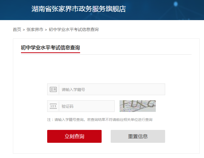Refresh the captcha image
This screenshot has height=158, width=204.
click(x=137, y=106)
